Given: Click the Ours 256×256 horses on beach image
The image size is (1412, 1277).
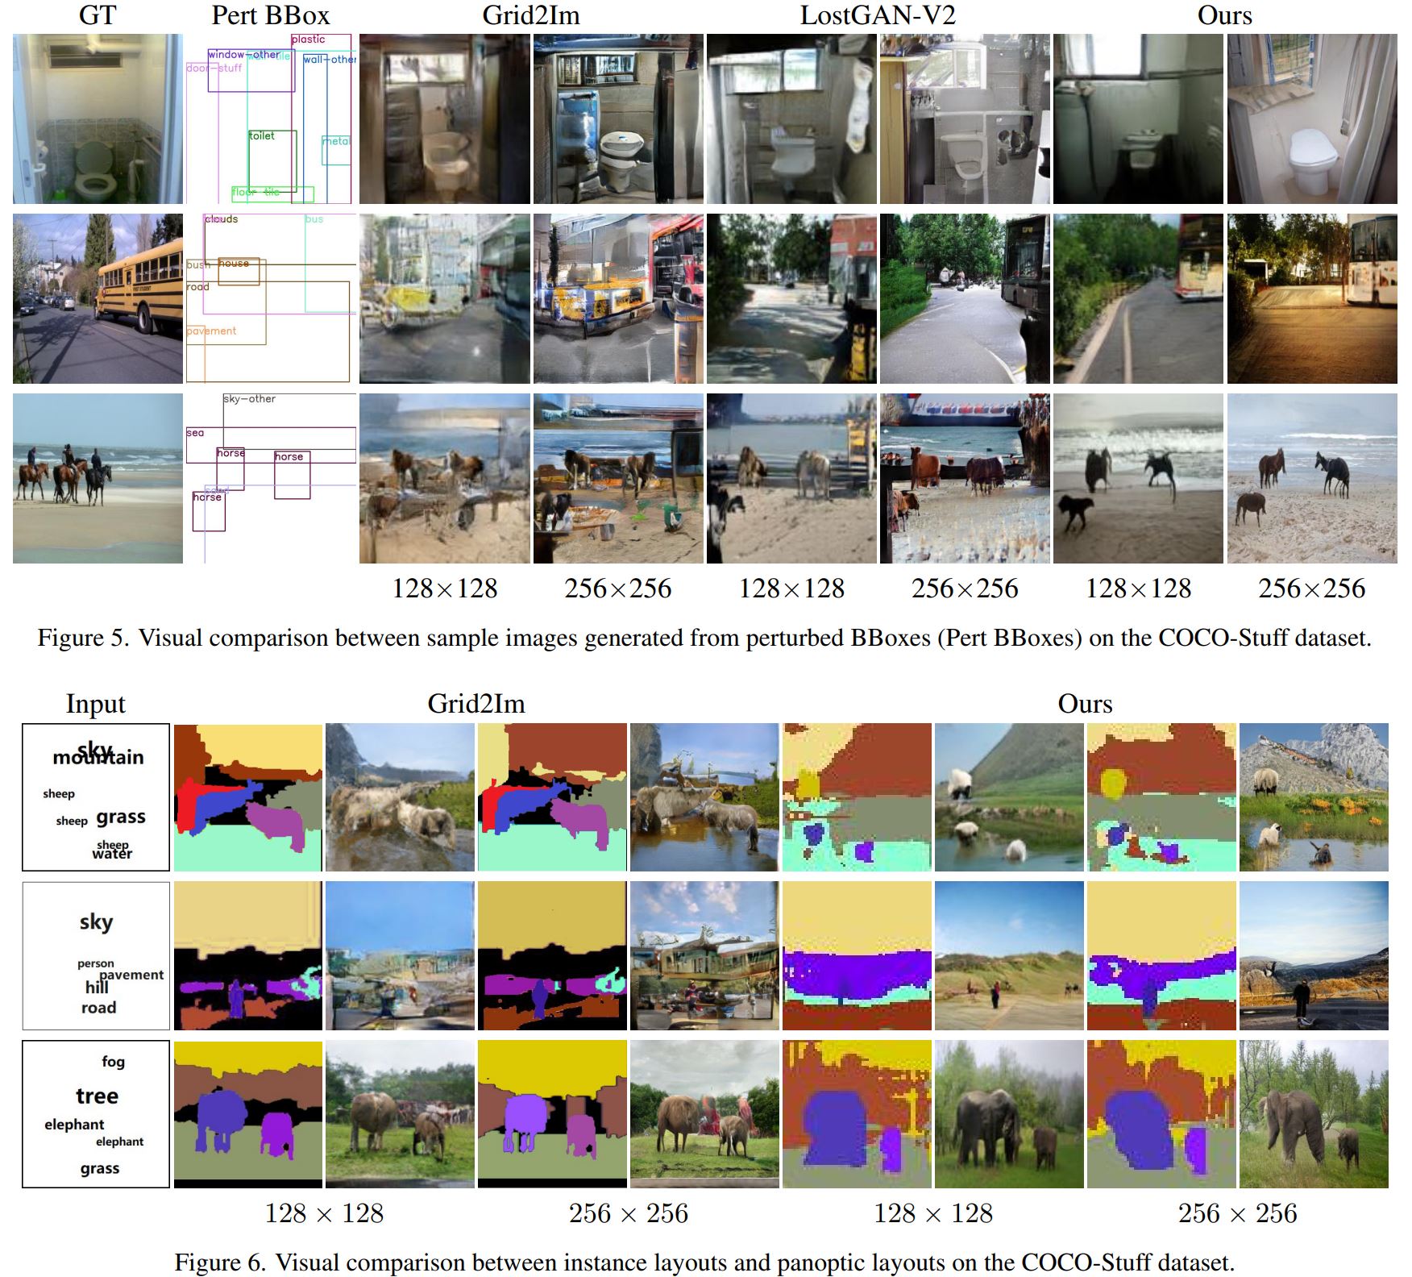Looking at the screenshot, I should (1312, 478).
